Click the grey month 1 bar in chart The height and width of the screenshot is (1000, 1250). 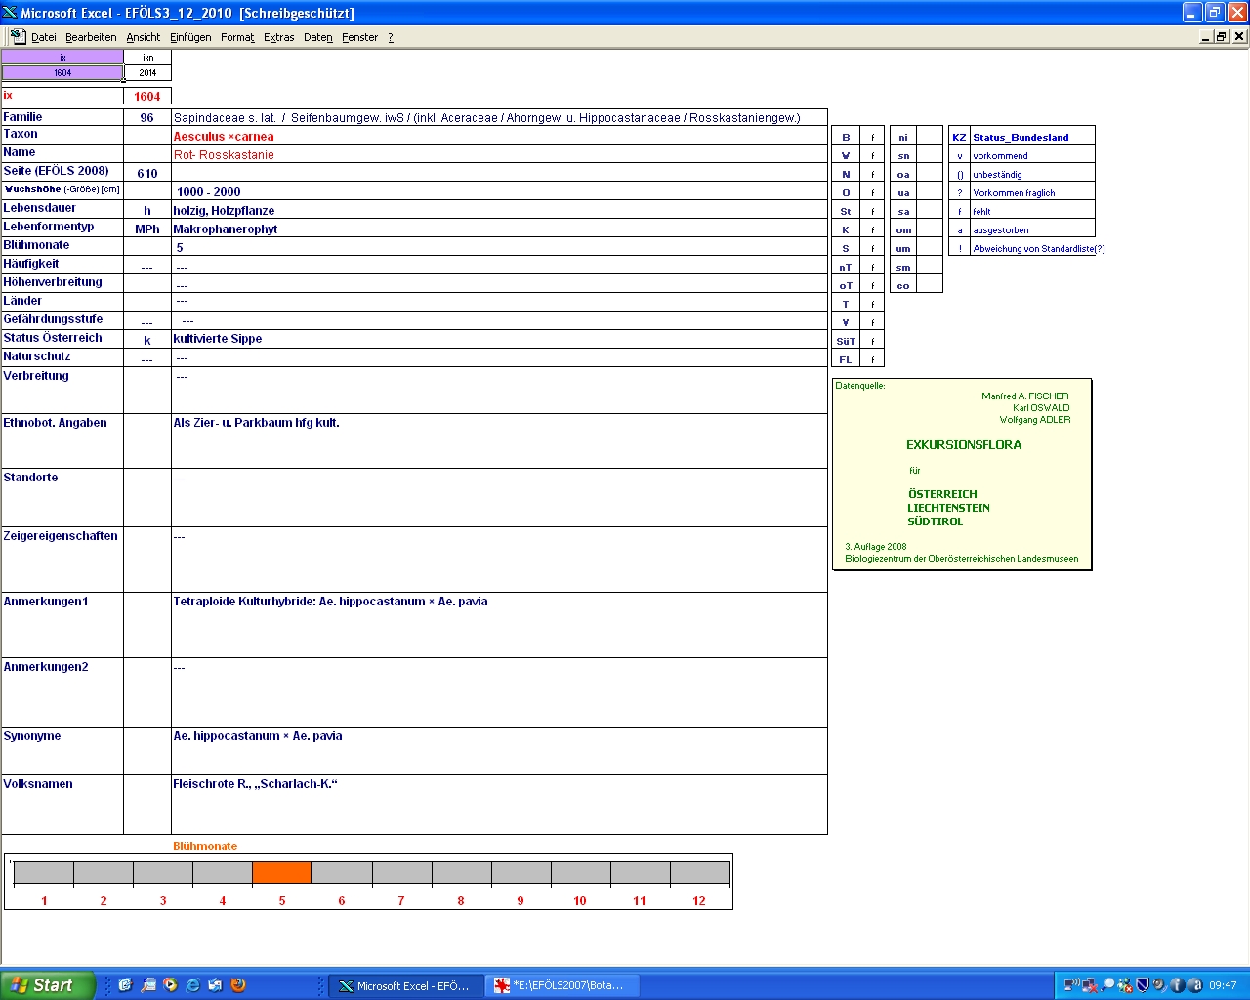(44, 873)
